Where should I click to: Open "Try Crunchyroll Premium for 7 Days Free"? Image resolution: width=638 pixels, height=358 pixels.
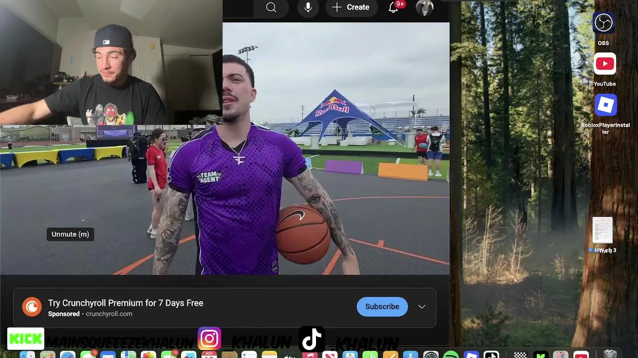(126, 303)
